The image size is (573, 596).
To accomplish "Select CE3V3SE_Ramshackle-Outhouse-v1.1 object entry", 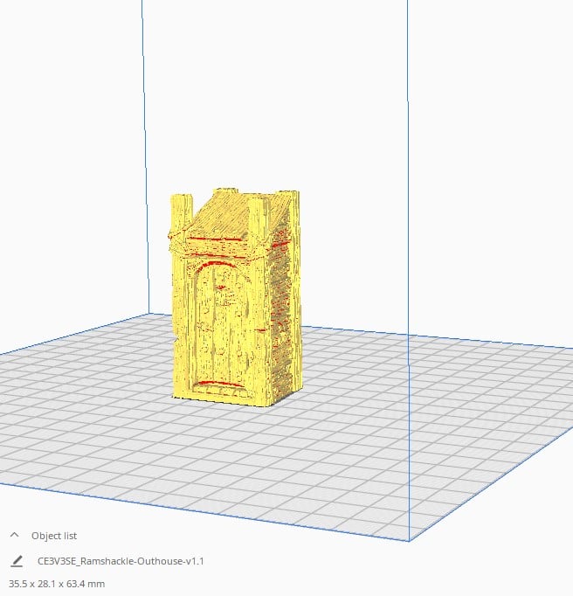I will click(x=121, y=561).
